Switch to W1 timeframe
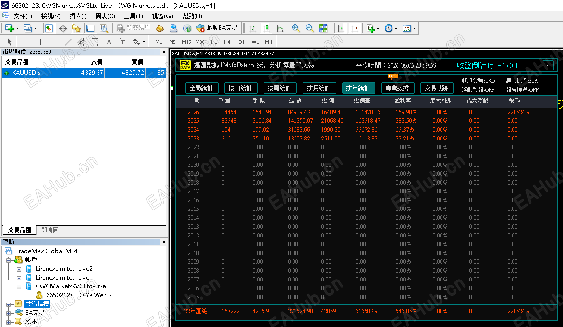 click(x=255, y=42)
